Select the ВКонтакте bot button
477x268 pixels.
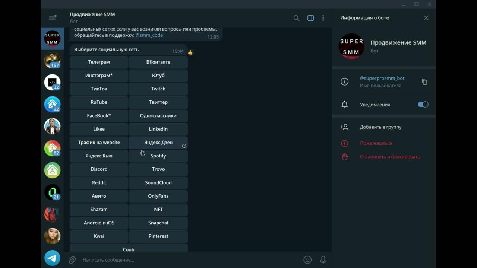click(x=158, y=62)
